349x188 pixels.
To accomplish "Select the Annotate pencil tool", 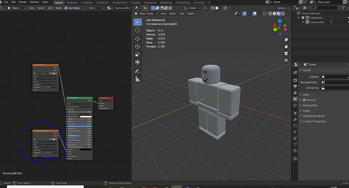I will (x=138, y=71).
